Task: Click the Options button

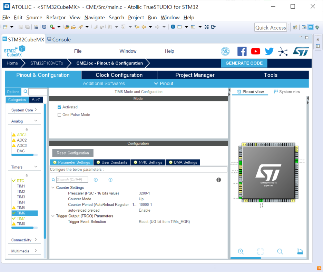Action: click(x=13, y=92)
